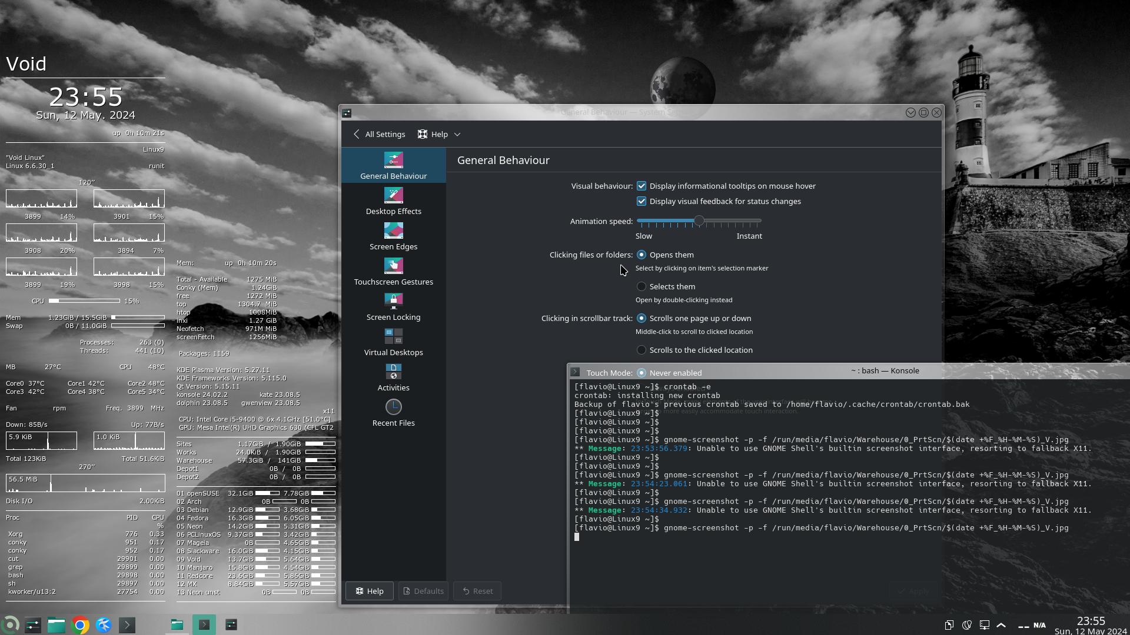Click the Defaults button

[423, 591]
